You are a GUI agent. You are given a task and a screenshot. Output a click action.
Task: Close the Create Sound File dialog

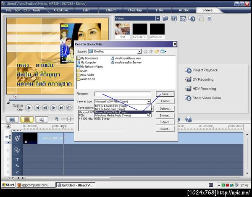point(175,44)
